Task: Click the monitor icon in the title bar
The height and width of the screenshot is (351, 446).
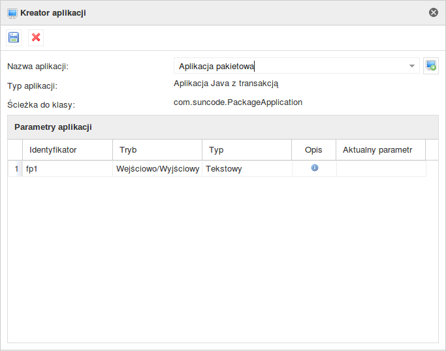Action: (12, 12)
